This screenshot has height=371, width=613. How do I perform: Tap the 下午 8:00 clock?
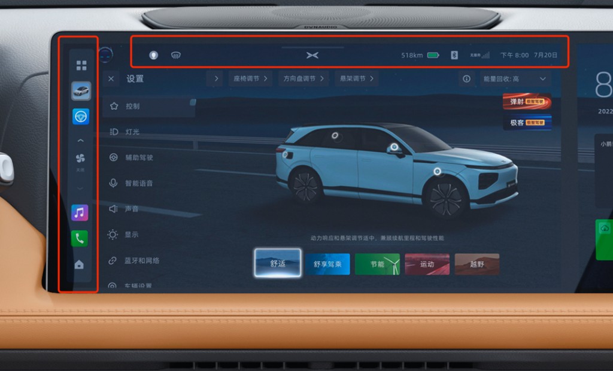click(514, 55)
